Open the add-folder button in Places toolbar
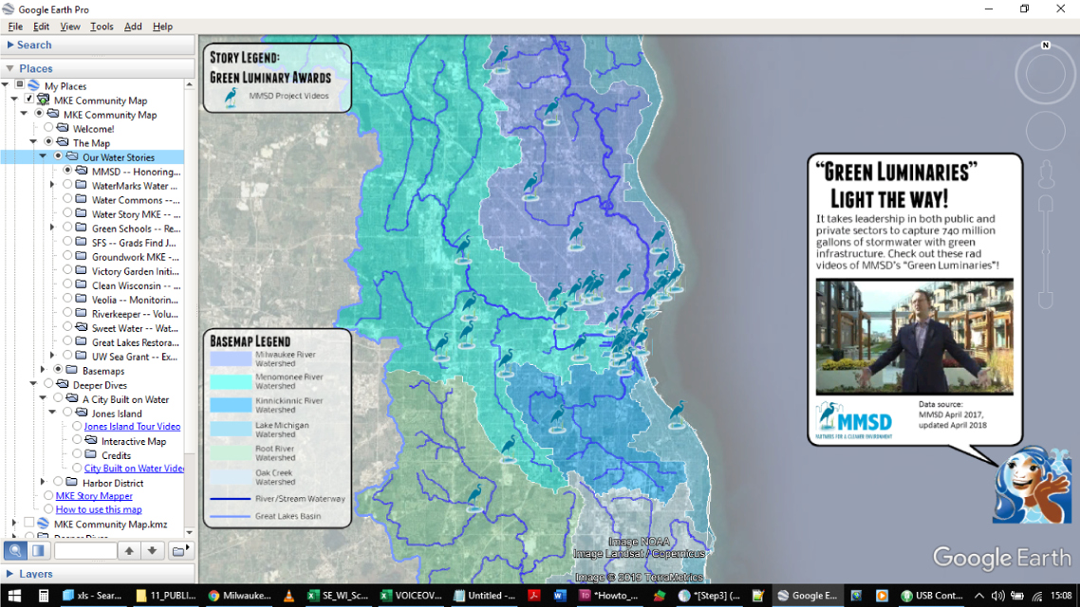Screen dimensions: 1080x607 click(x=179, y=550)
